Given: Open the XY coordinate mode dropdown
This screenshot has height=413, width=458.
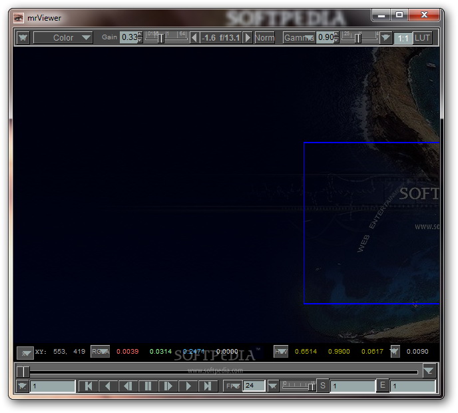Looking at the screenshot, I should [x=25, y=352].
